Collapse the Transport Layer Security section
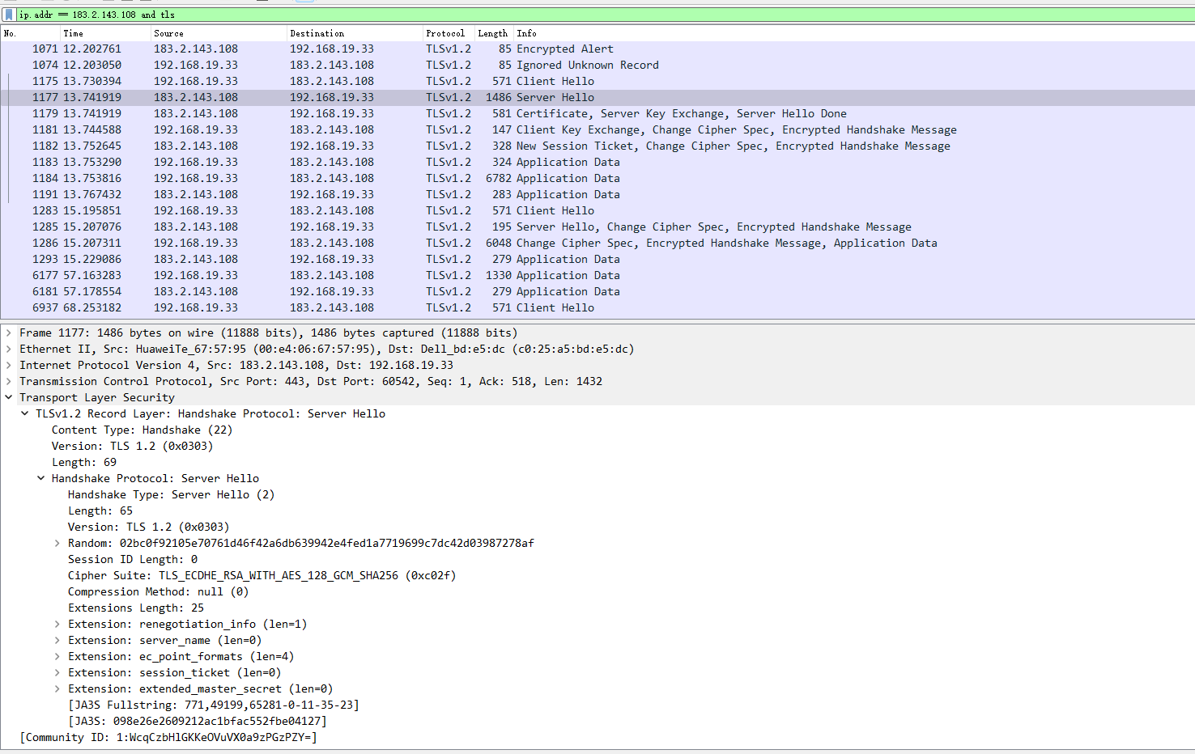 point(9,397)
